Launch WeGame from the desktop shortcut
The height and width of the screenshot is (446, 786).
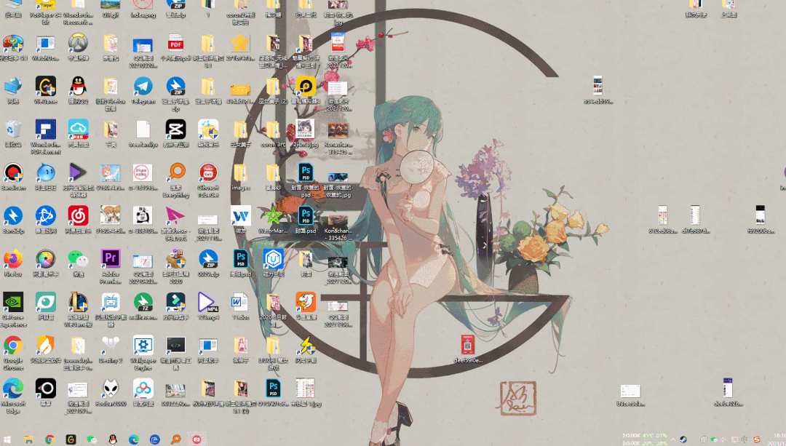click(x=46, y=90)
